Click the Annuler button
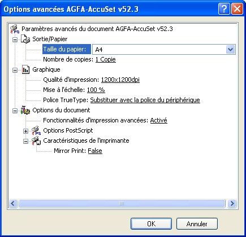 (197, 224)
